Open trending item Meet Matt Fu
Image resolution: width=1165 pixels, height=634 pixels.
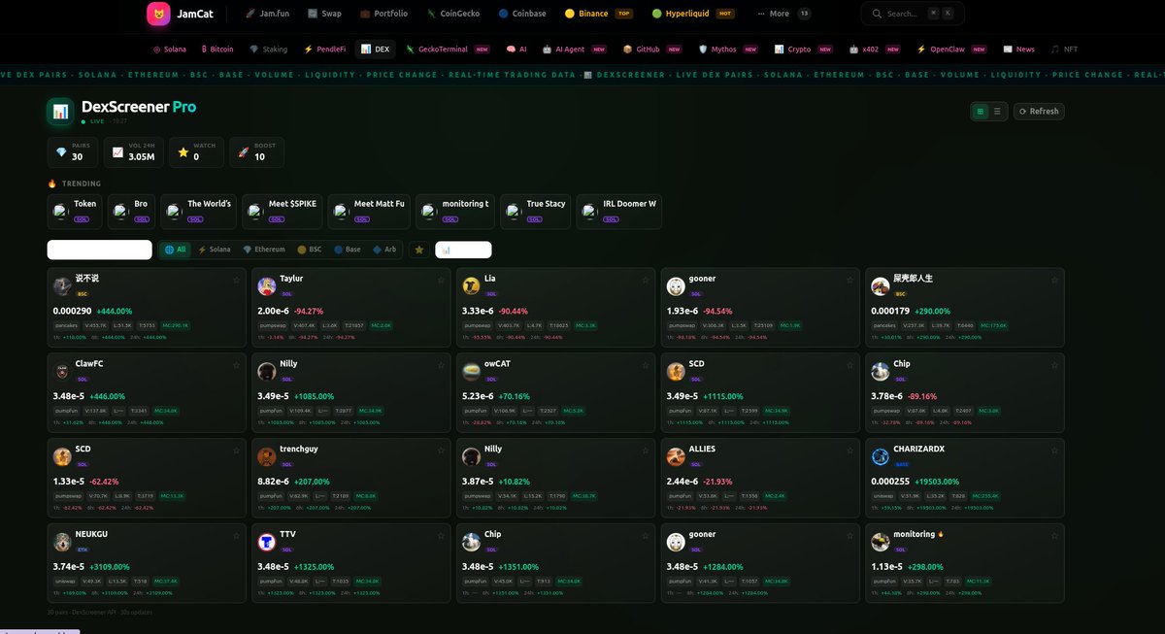click(x=370, y=212)
